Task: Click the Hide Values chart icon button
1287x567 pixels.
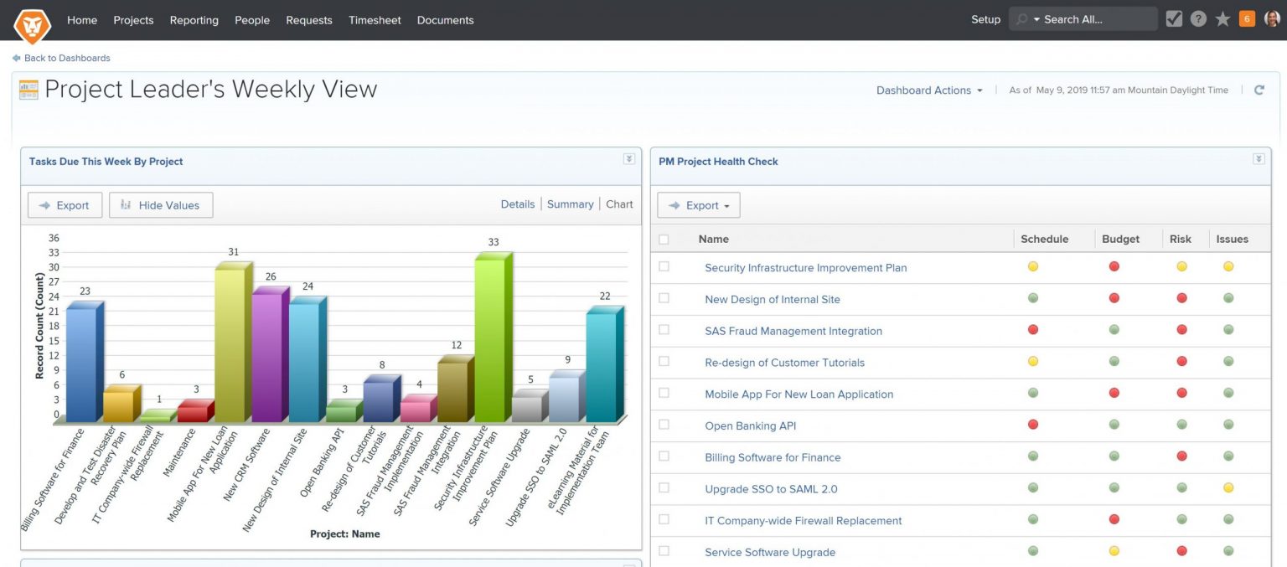Action: pos(160,204)
